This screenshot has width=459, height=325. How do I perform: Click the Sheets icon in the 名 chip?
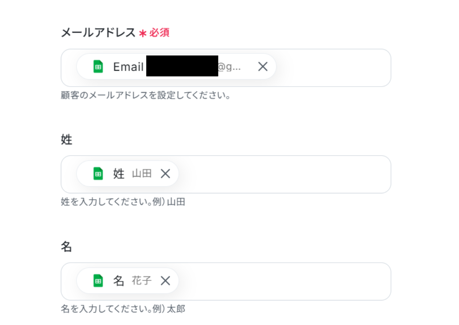click(x=98, y=281)
